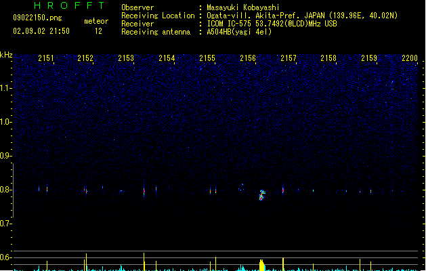Viewport: 426px width, 271px height.
Task: Click the Receiving antenna label
Action: (156, 32)
